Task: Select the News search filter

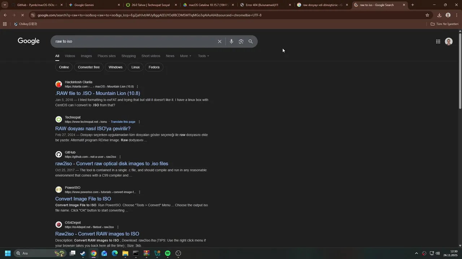Action: tap(170, 56)
